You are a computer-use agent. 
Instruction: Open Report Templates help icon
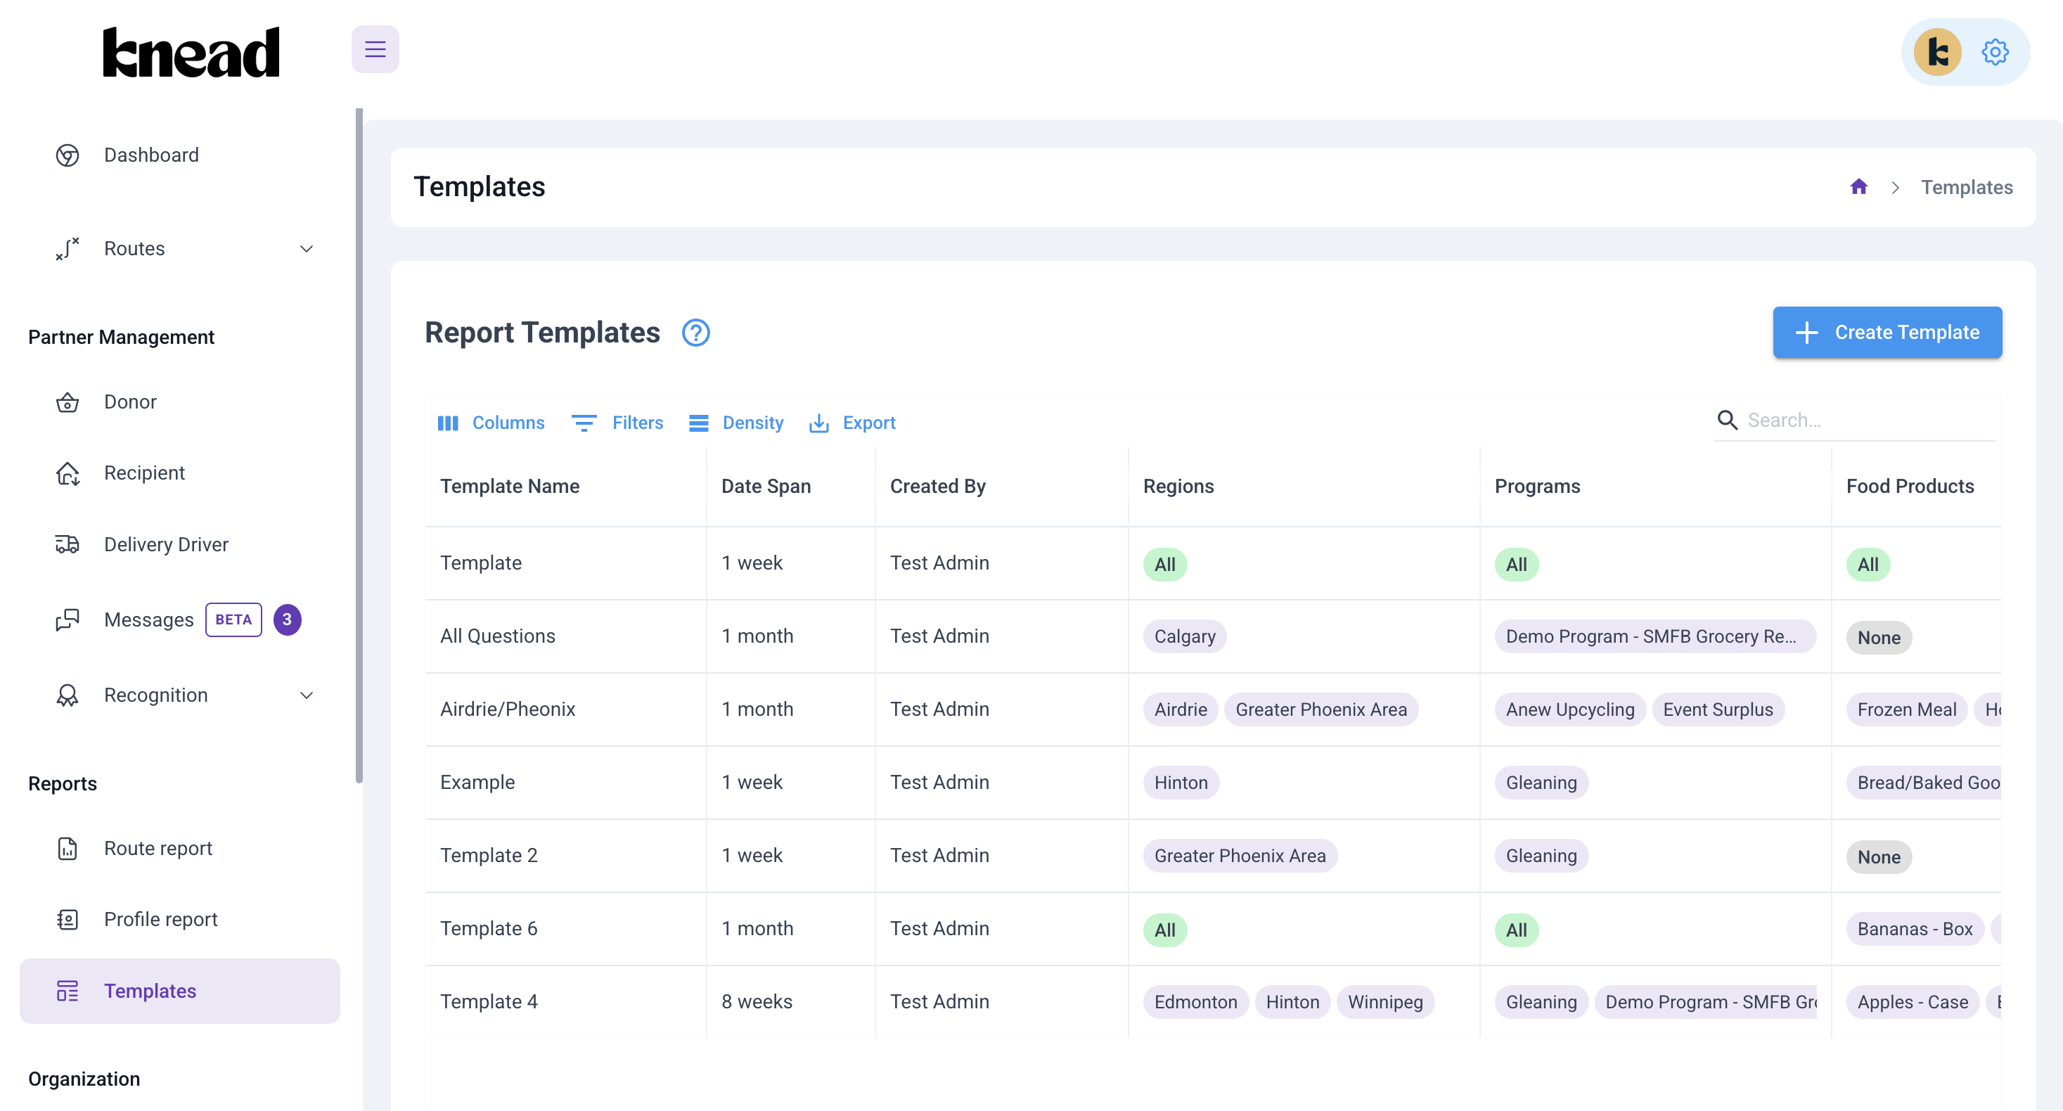point(695,333)
